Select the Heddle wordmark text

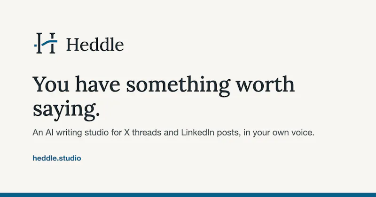(95, 45)
